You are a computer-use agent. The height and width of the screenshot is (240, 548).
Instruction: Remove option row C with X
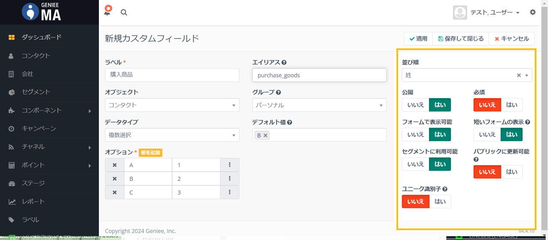[115, 193]
